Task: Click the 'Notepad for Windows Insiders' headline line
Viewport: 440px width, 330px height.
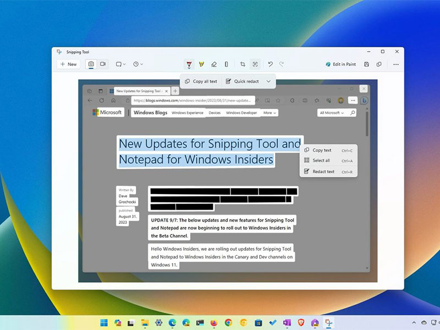Action: 196,159
